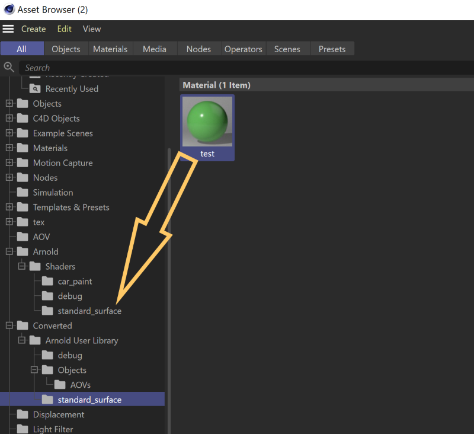Collapse the Converted folder
This screenshot has width=474, height=434.
click(9, 325)
